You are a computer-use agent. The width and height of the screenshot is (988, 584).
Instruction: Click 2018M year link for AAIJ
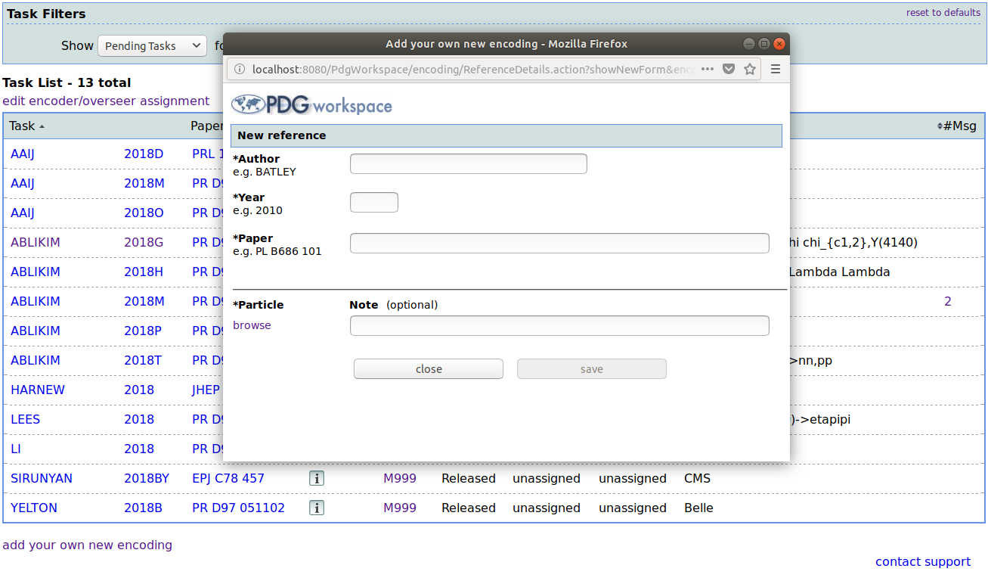point(144,183)
